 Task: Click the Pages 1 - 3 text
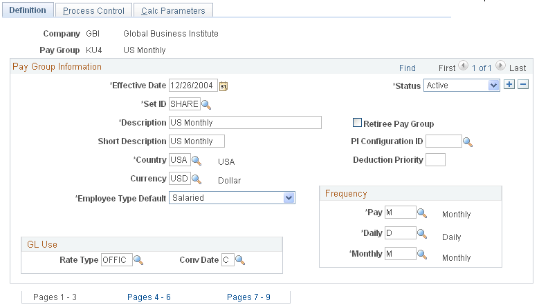click(x=55, y=297)
